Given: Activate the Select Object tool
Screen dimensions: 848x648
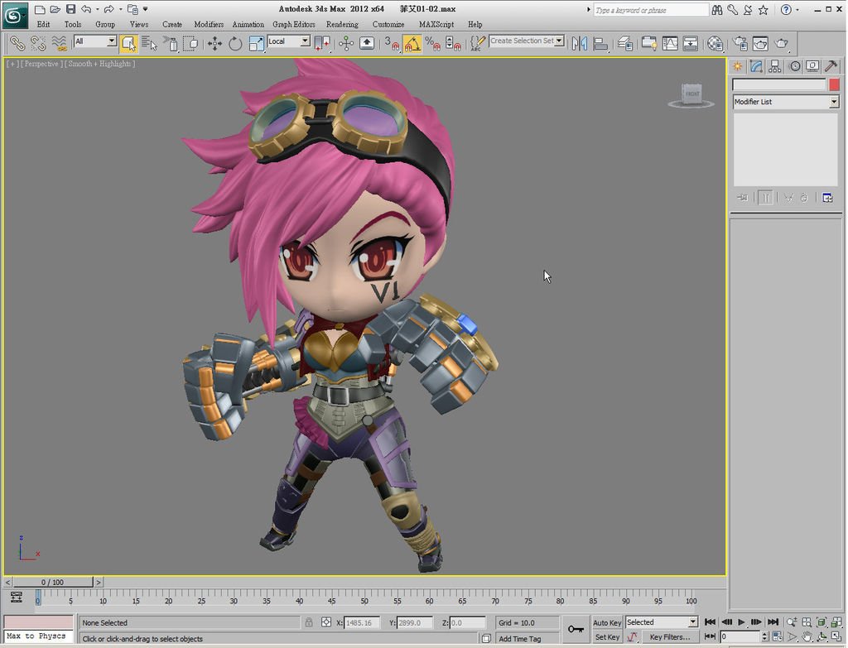Looking at the screenshot, I should point(128,43).
